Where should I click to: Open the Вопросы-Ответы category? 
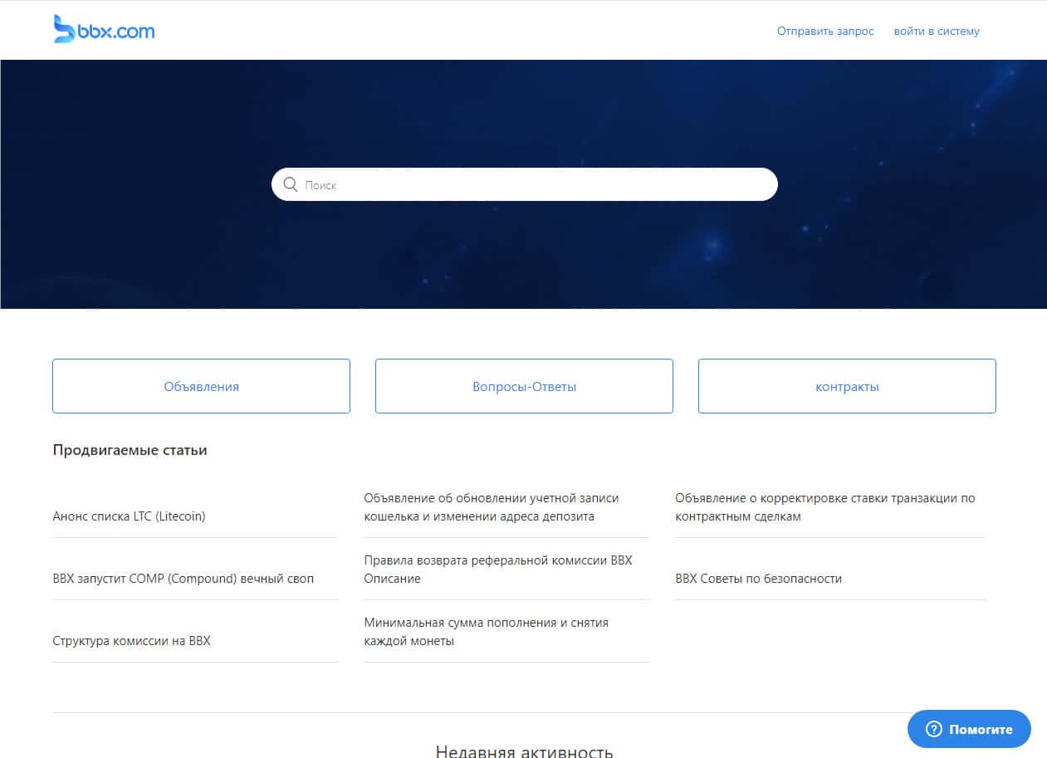[524, 386]
